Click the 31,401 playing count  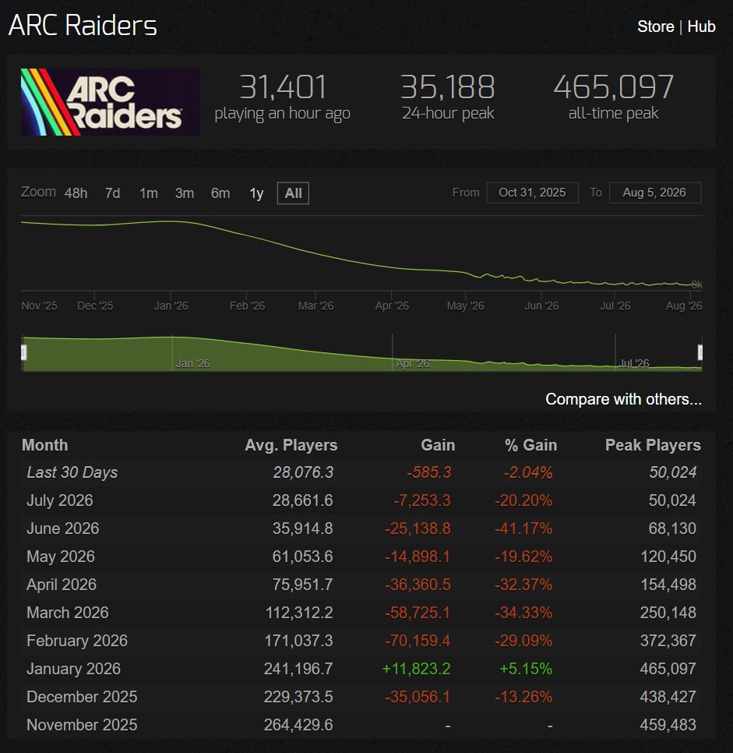(x=283, y=87)
